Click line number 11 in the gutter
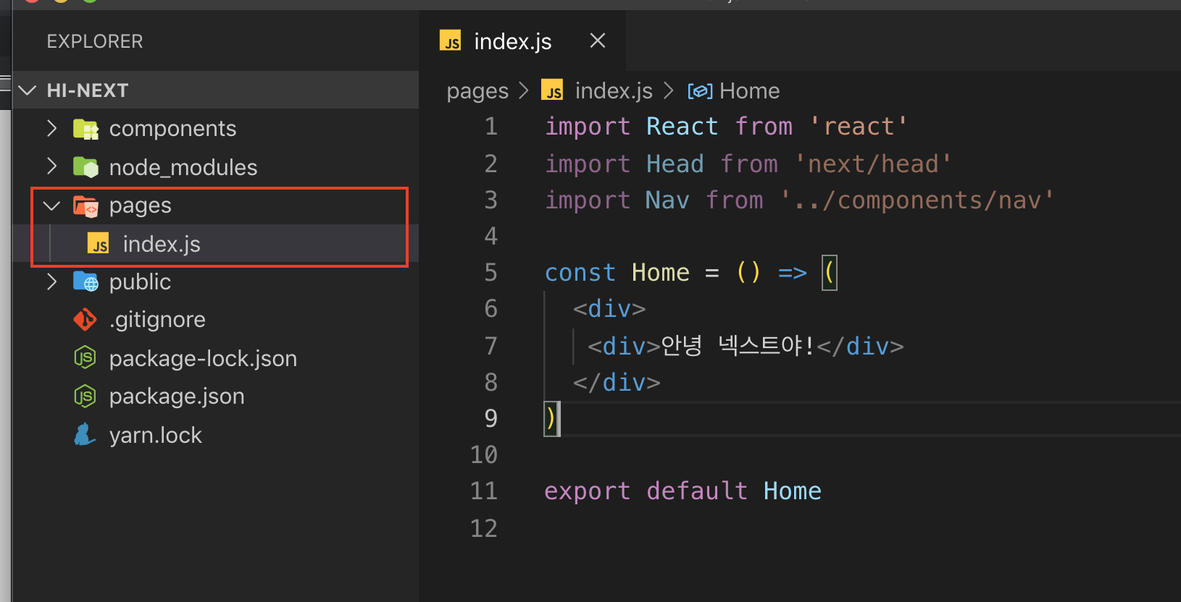 coord(484,491)
